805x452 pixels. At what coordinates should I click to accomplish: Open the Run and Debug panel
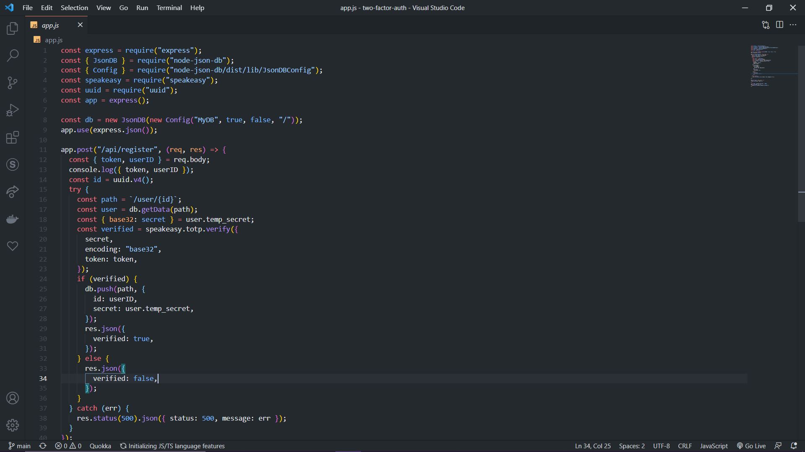13,110
